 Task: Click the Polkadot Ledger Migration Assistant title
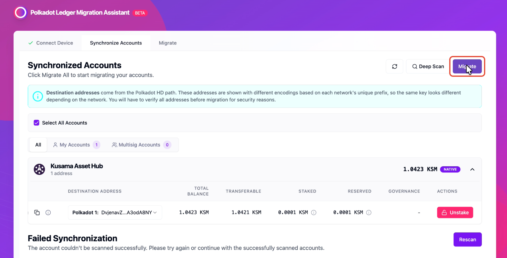[80, 13]
